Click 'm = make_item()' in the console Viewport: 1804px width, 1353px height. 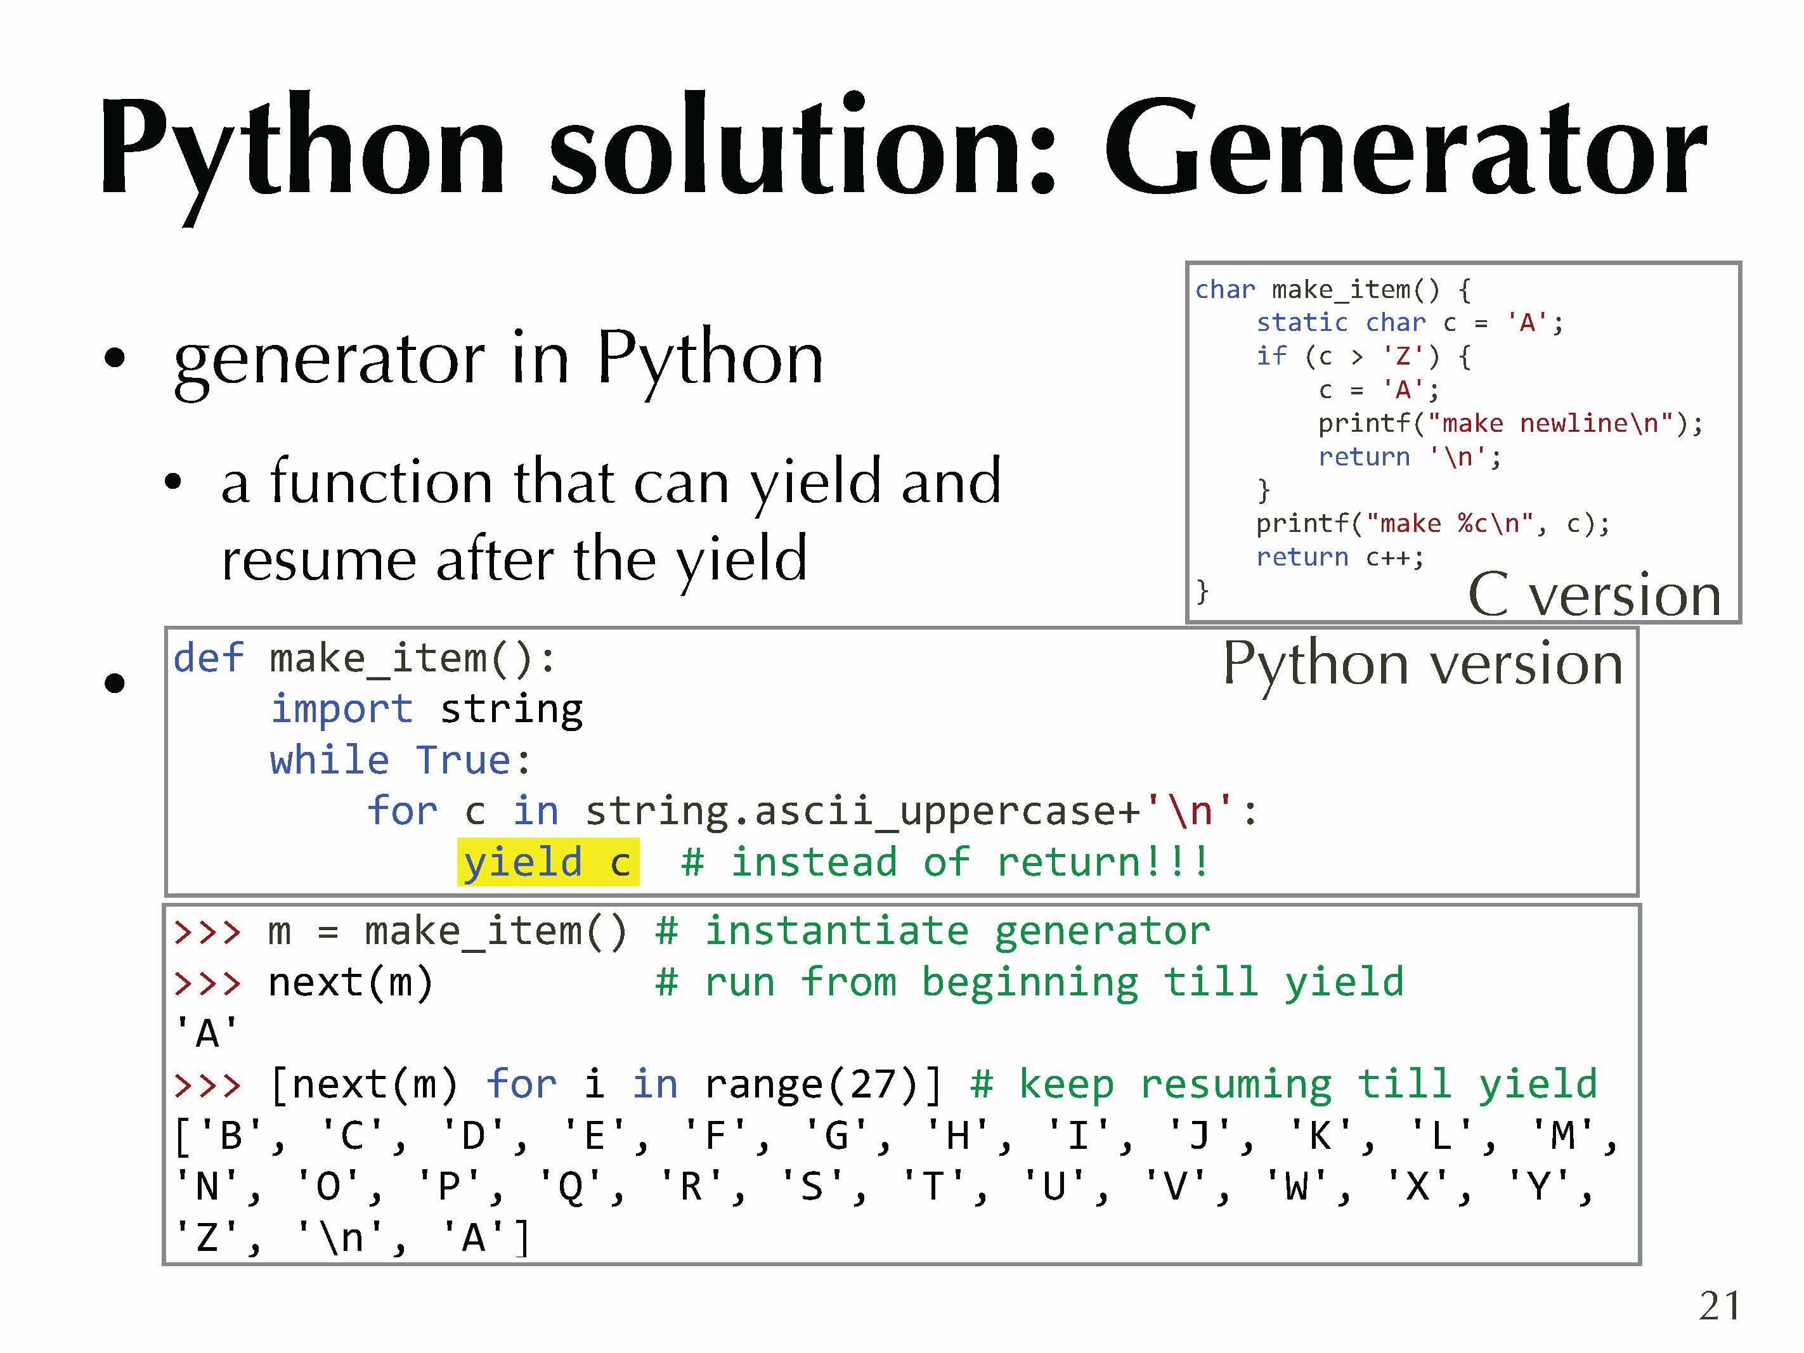(x=447, y=931)
